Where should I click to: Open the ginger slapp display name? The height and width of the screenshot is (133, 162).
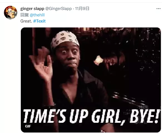[x=32, y=9]
